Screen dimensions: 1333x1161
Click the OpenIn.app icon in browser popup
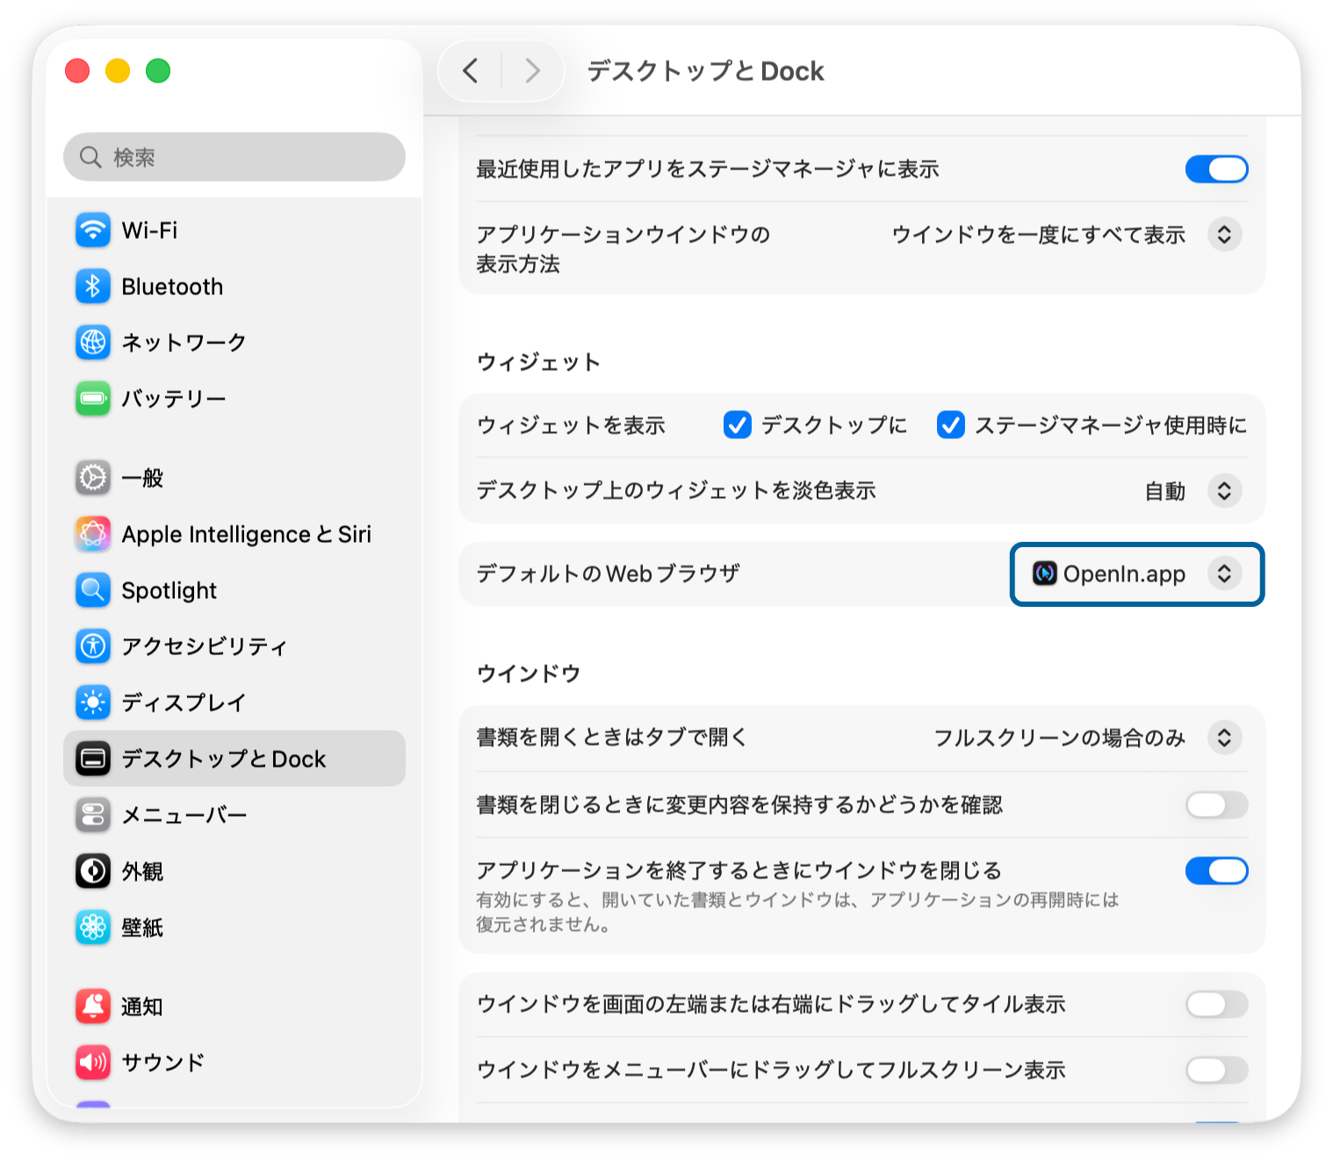coord(1044,573)
